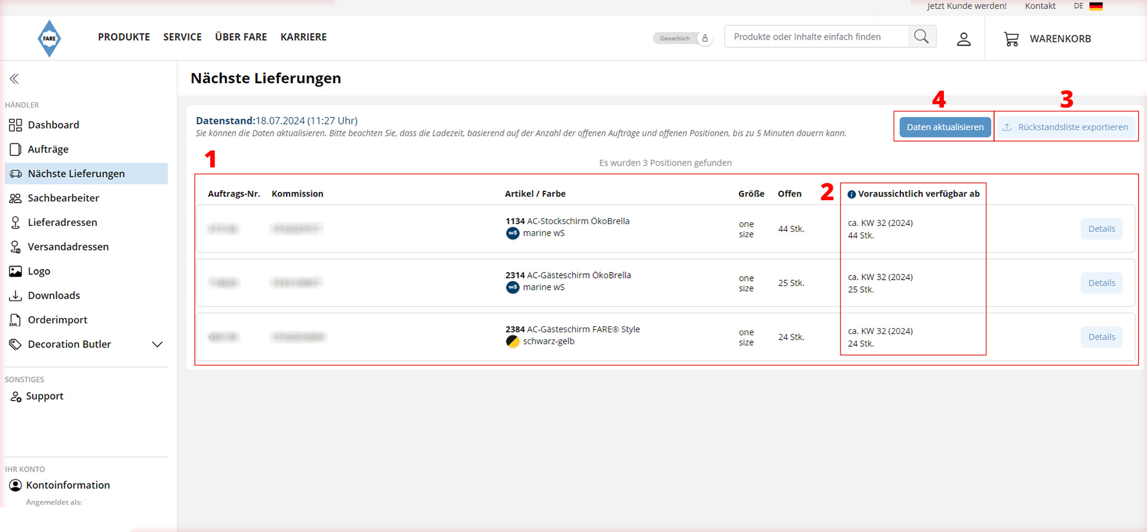This screenshot has width=1147, height=532.
Task: Open the KARRIERE menu
Action: click(303, 37)
